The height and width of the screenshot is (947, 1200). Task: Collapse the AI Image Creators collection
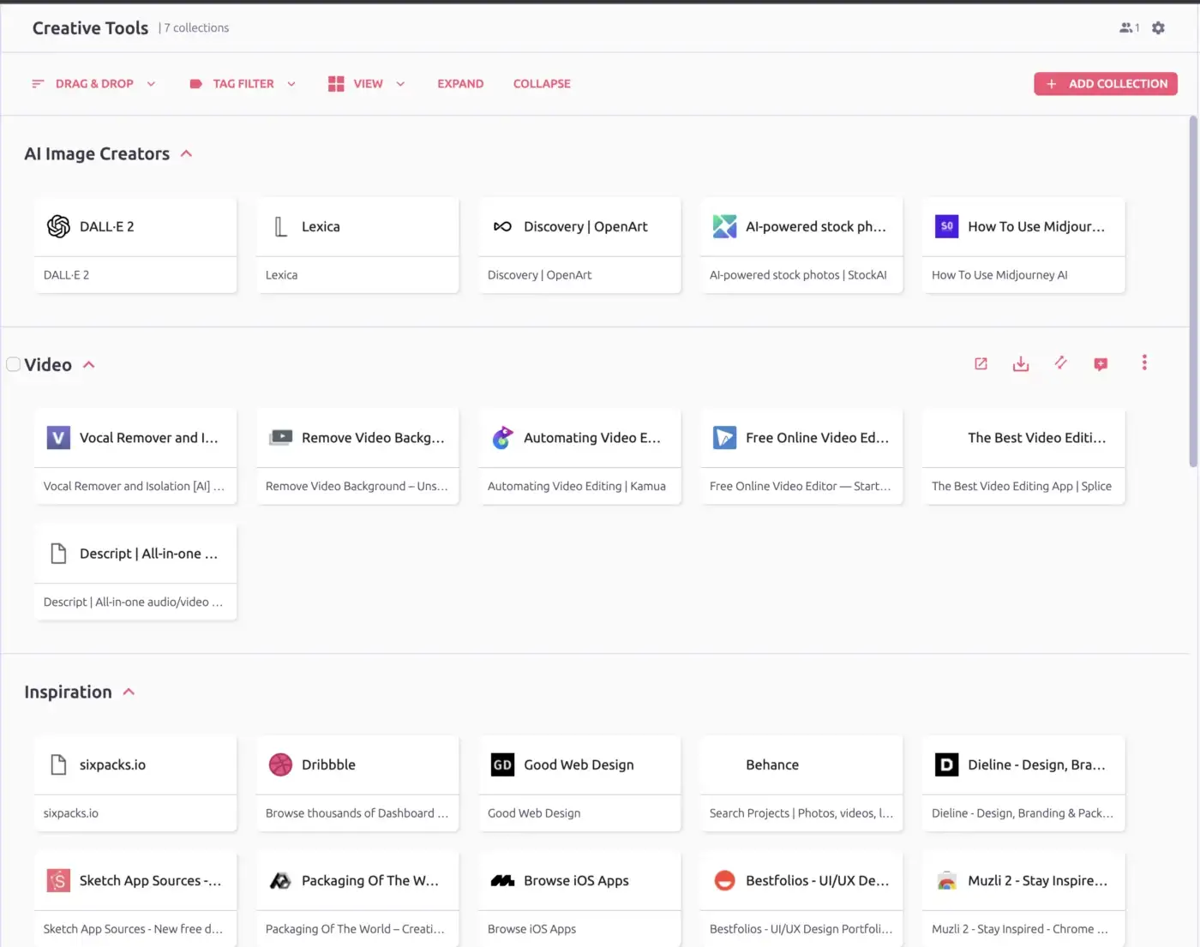tap(186, 154)
